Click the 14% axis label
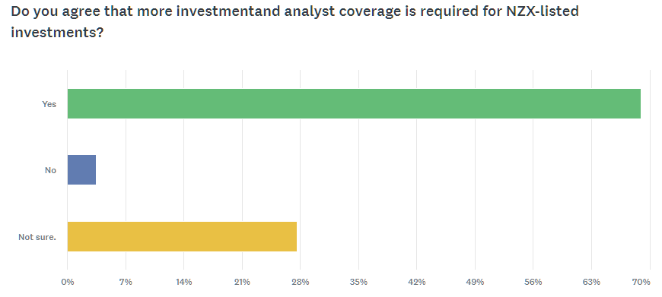 pyautogui.click(x=184, y=282)
